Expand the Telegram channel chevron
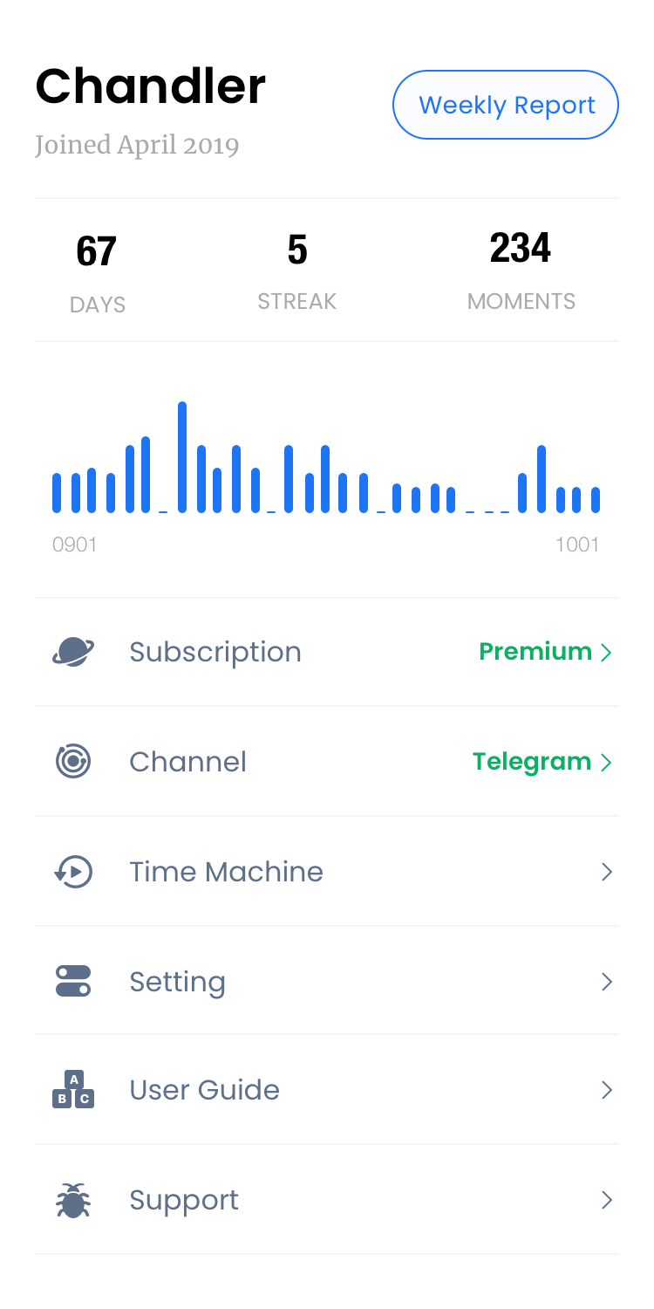Viewport: 654px width, 1309px height. pos(607,762)
